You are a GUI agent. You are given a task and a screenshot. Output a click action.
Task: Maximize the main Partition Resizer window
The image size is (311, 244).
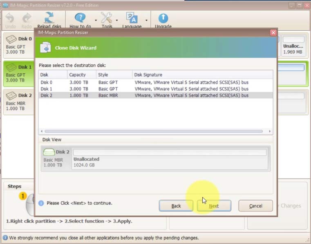299,5
